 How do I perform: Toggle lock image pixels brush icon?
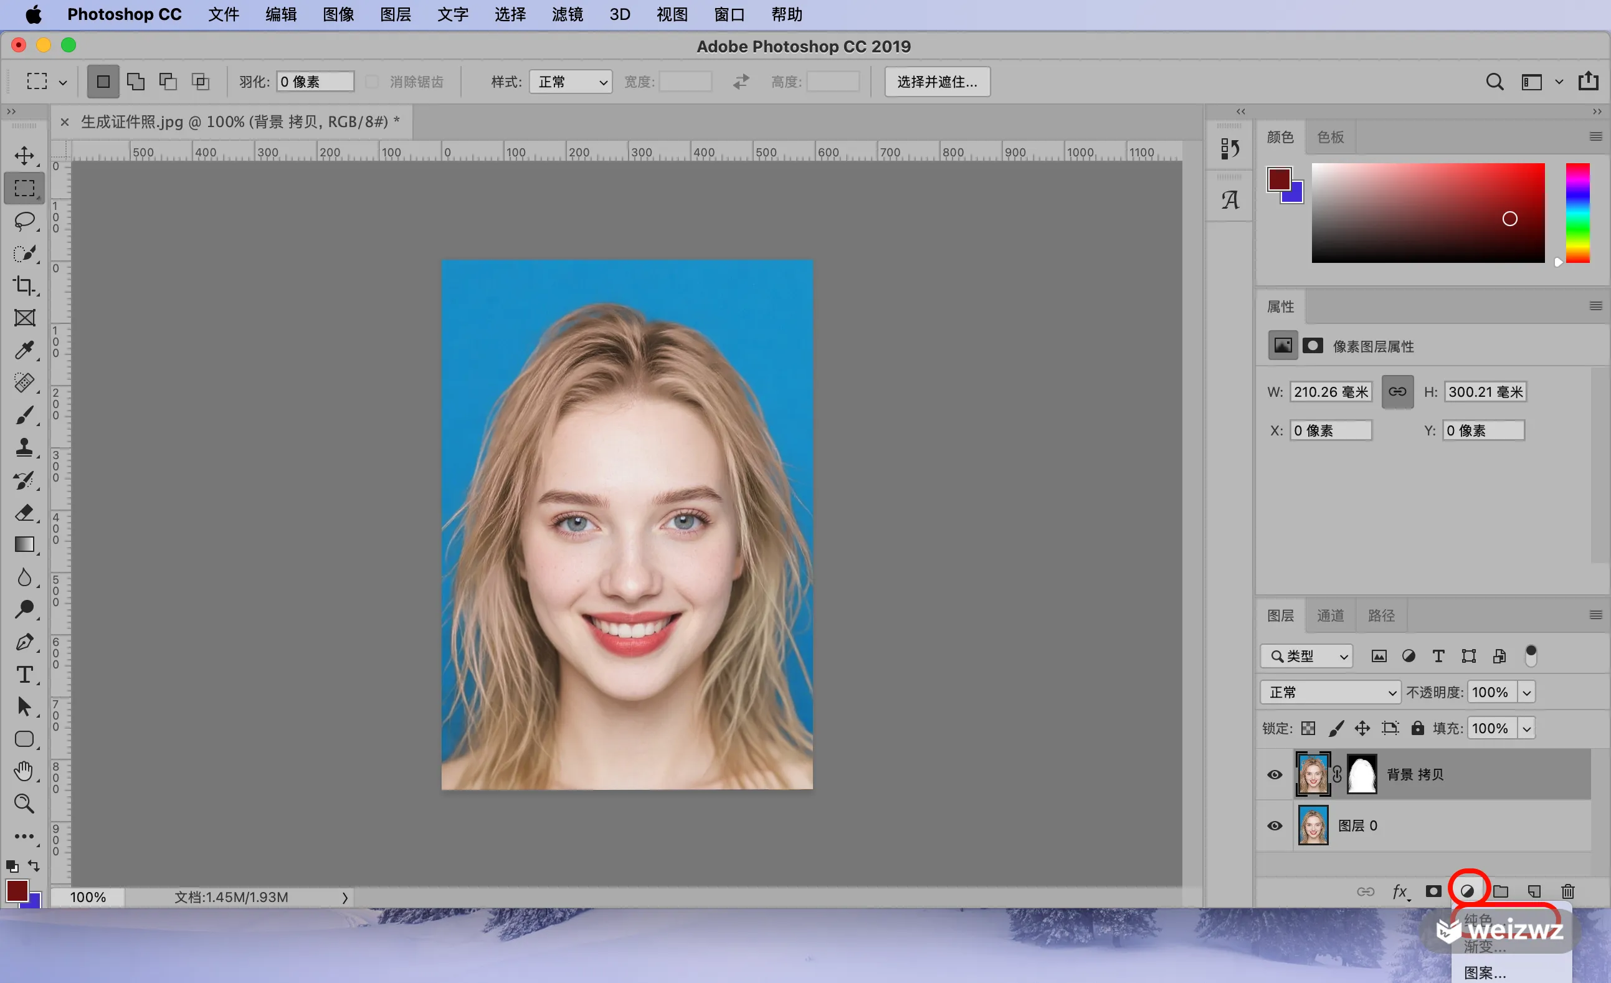coord(1336,728)
